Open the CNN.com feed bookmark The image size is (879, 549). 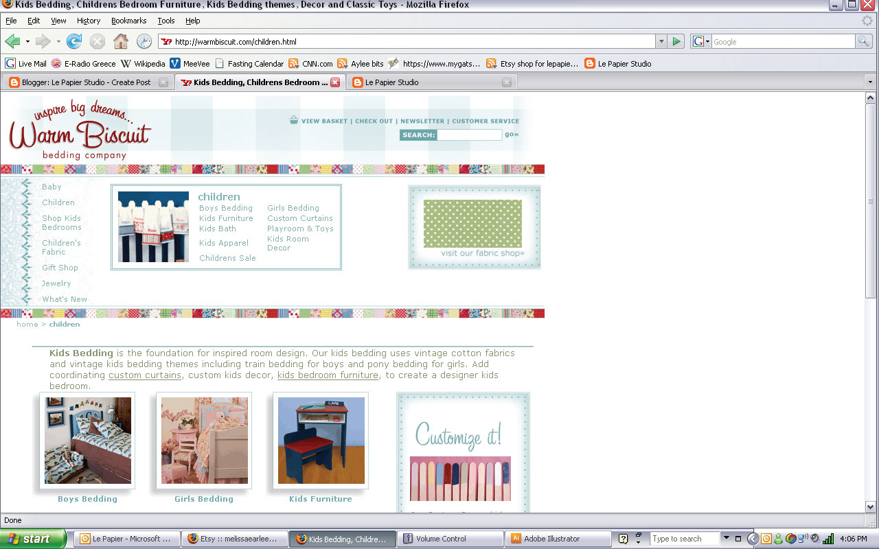pyautogui.click(x=311, y=64)
